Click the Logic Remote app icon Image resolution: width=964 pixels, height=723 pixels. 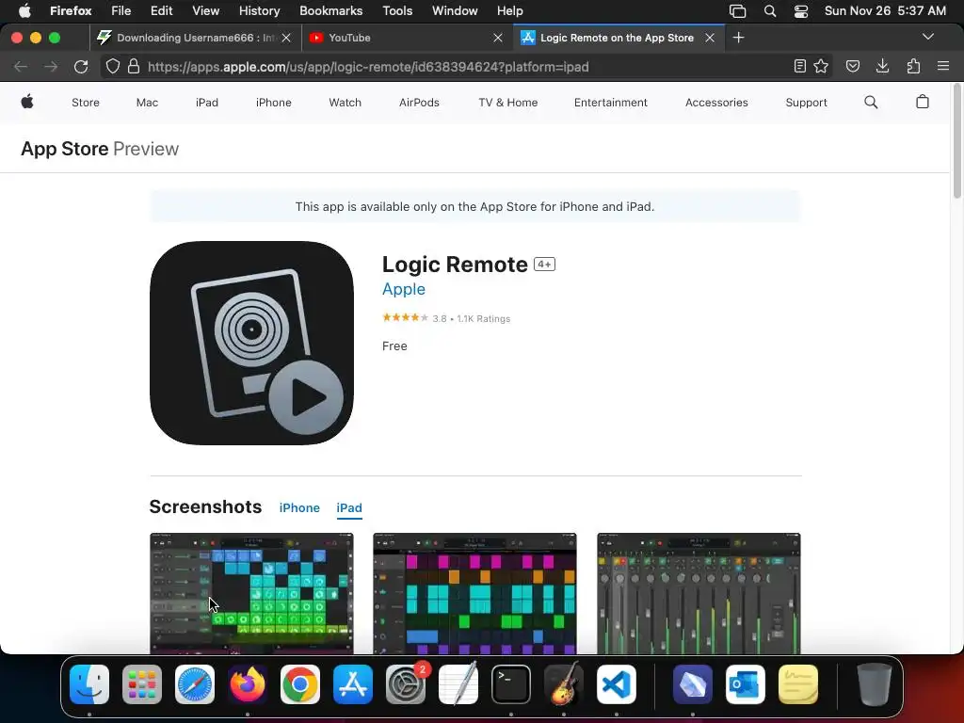pos(251,343)
